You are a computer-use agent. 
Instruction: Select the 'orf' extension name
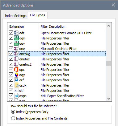click(22, 80)
